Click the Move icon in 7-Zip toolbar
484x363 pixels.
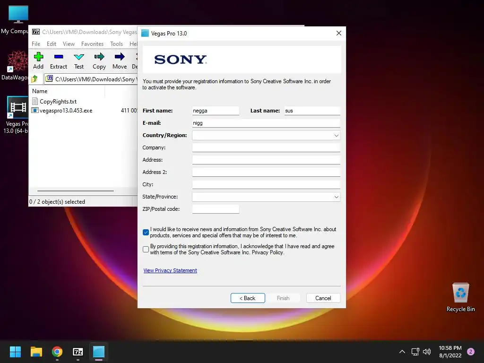click(x=120, y=60)
